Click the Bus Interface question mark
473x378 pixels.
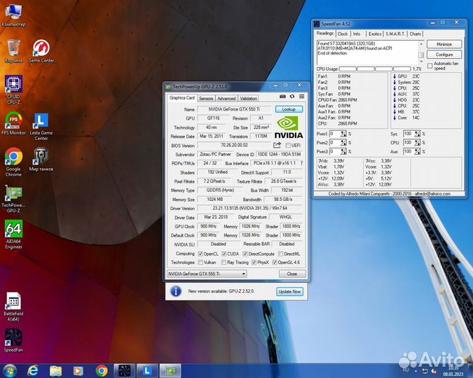pyautogui.click(x=301, y=163)
